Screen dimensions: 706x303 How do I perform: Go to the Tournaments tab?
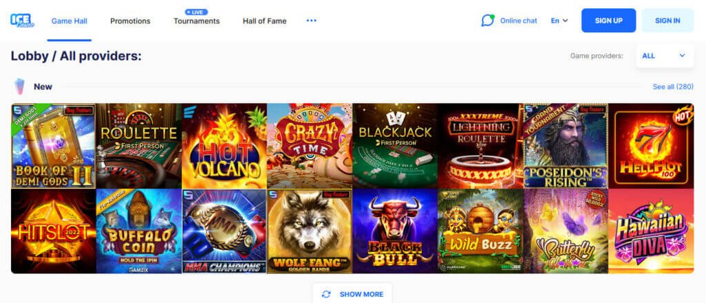(x=196, y=21)
